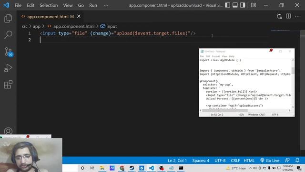Open Notepad File menu
This screenshot has width=305, height=172.
(x=202, y=56)
